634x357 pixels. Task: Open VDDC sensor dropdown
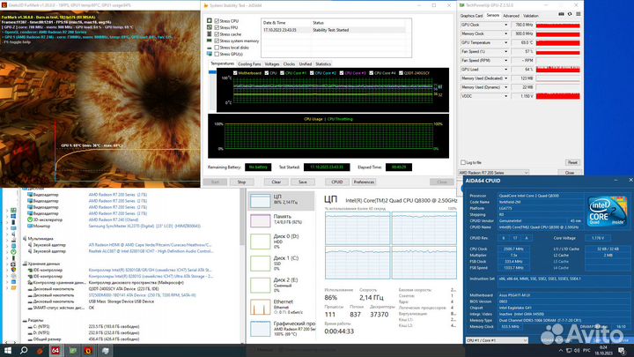505,96
